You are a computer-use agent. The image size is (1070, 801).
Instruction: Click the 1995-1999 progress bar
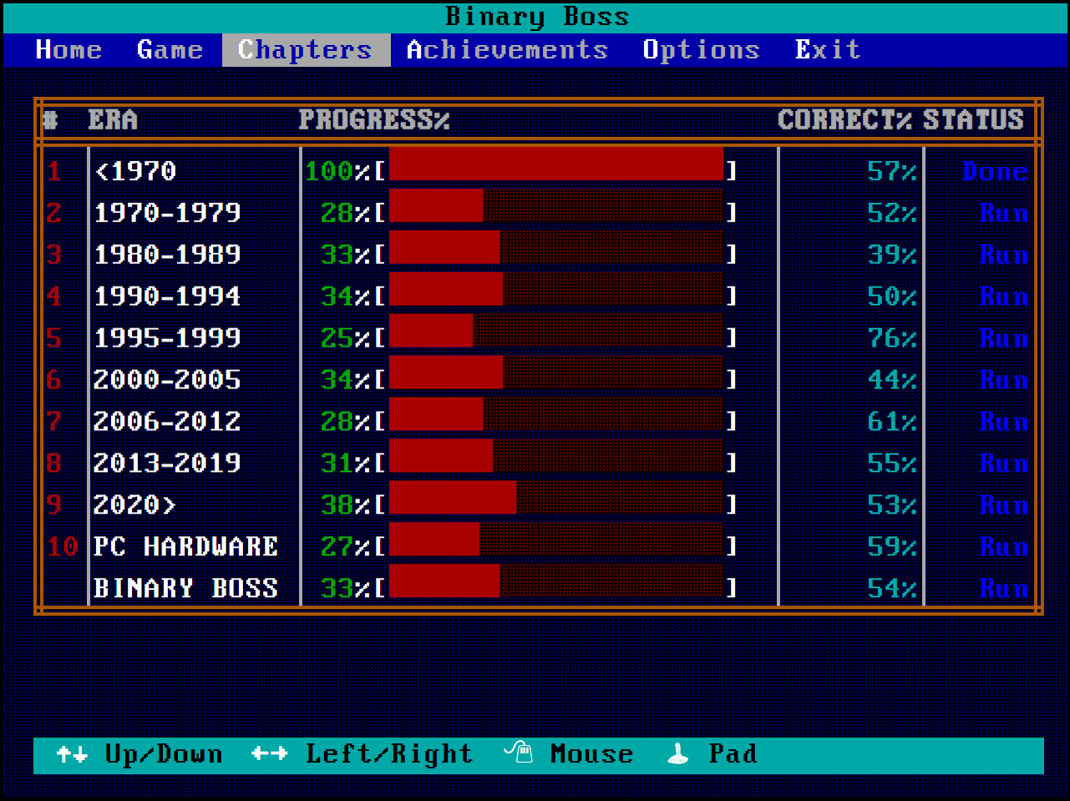click(x=560, y=332)
